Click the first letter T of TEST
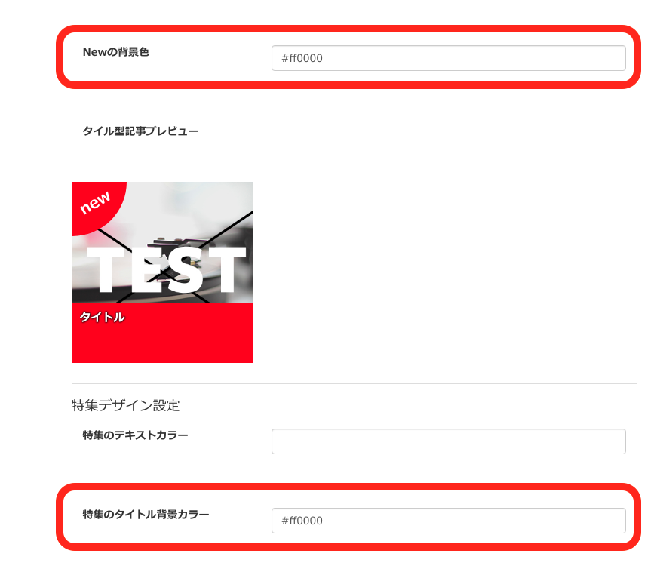The height and width of the screenshot is (575, 663). pos(106,269)
